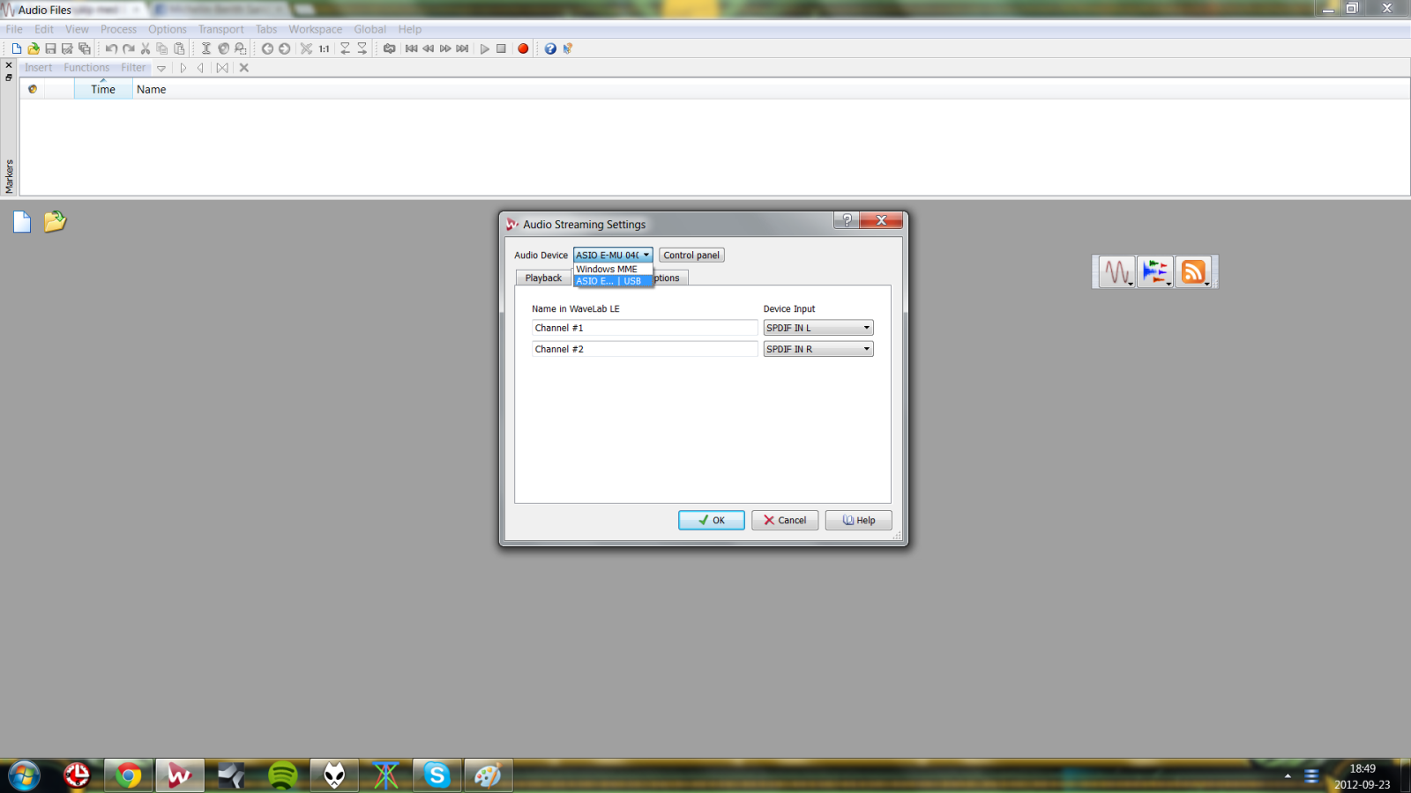The height and width of the screenshot is (793, 1411).
Task: Click the red Record button
Action: [523, 48]
